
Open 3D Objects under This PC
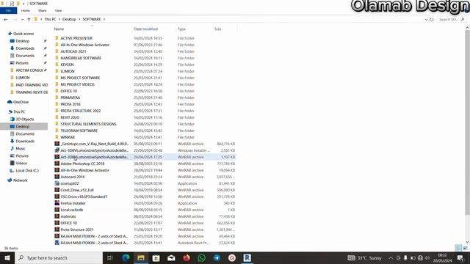24,119
